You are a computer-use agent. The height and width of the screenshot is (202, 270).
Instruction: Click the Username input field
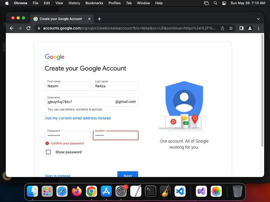point(91,102)
